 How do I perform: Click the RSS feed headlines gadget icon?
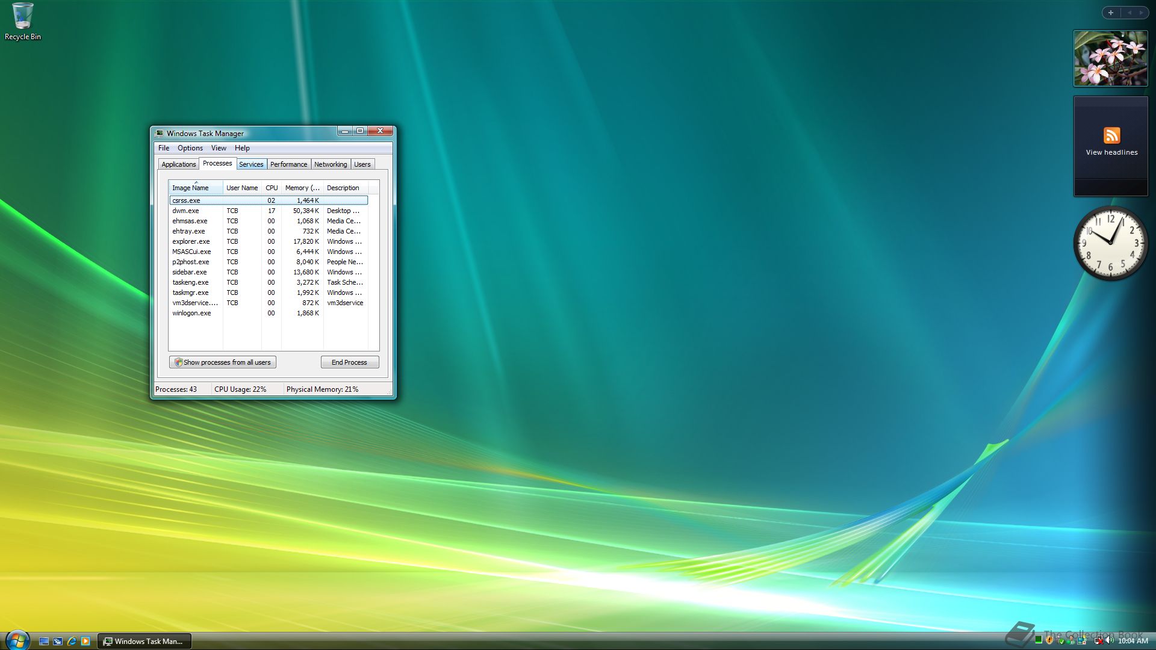1111,135
